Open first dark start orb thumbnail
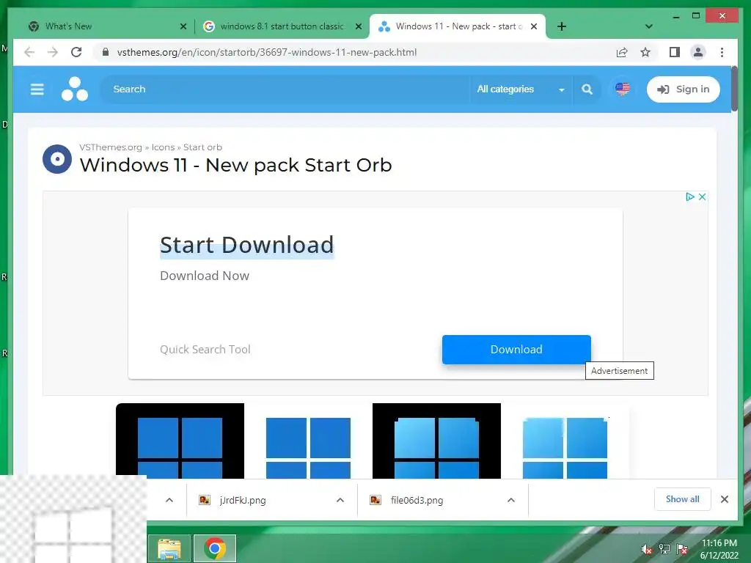This screenshot has height=563, width=751. (180, 441)
